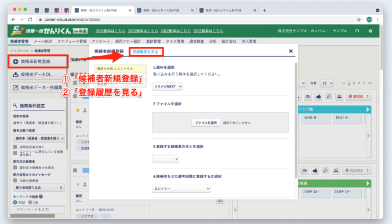Open a new browser tab with the plus icon
The height and width of the screenshot is (224, 392).
[264, 10]
